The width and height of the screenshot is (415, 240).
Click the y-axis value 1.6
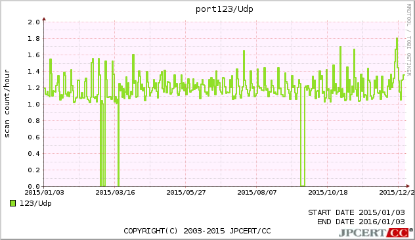(33, 55)
